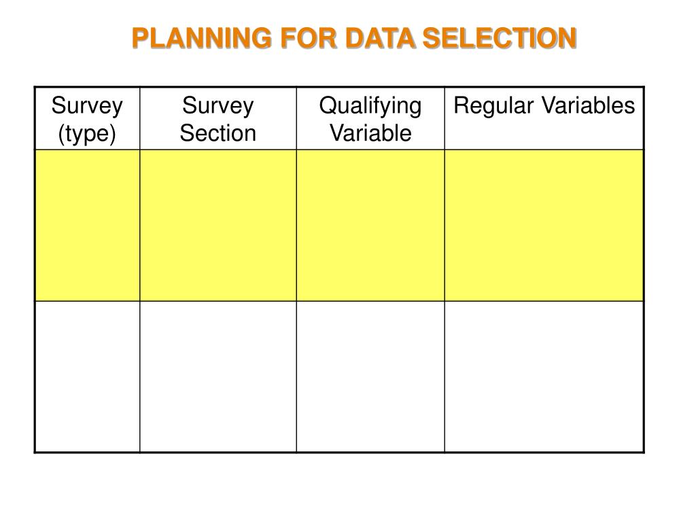Select the Survey (type) header cell

point(88,118)
